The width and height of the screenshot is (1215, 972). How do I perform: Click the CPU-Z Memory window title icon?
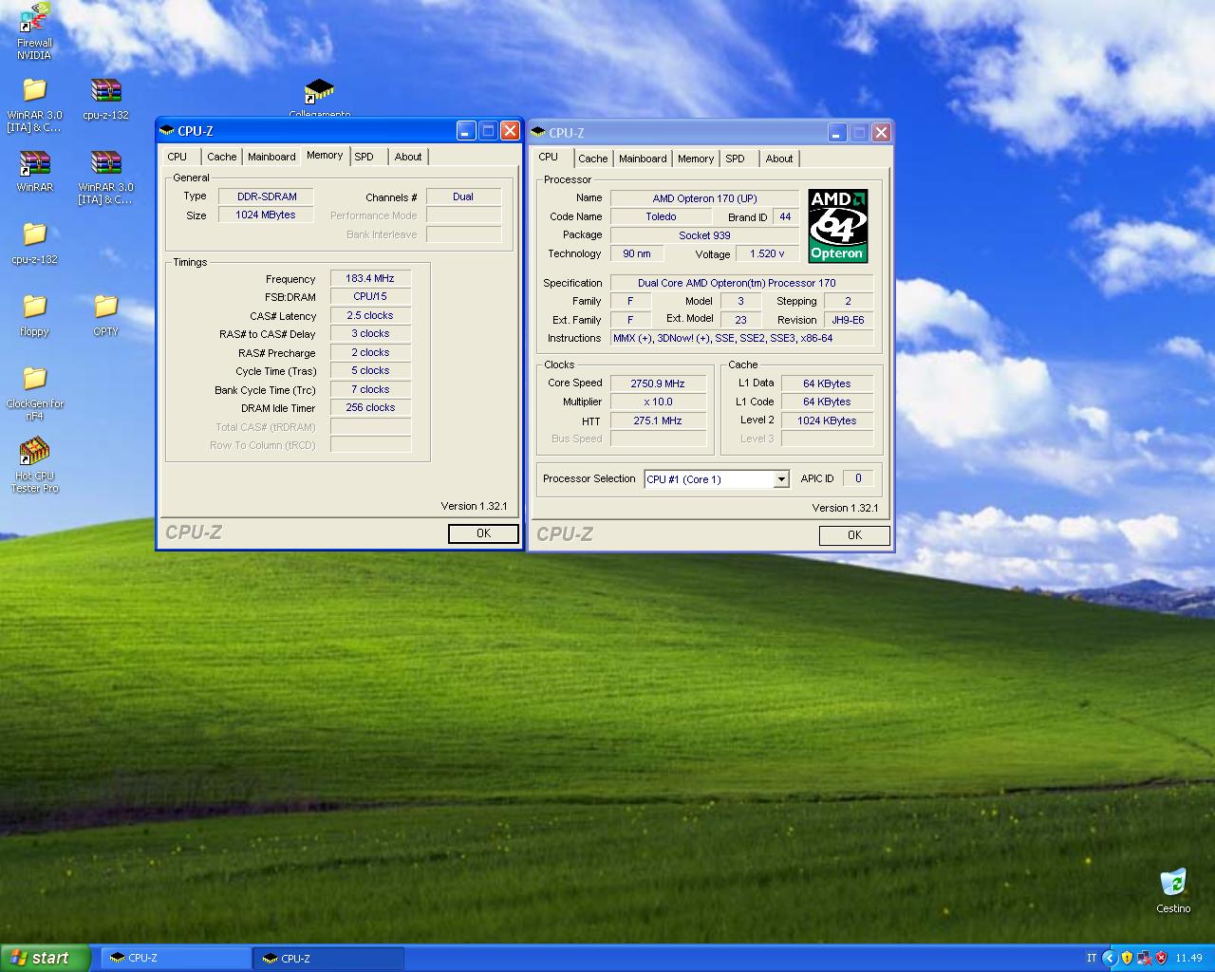tap(167, 131)
